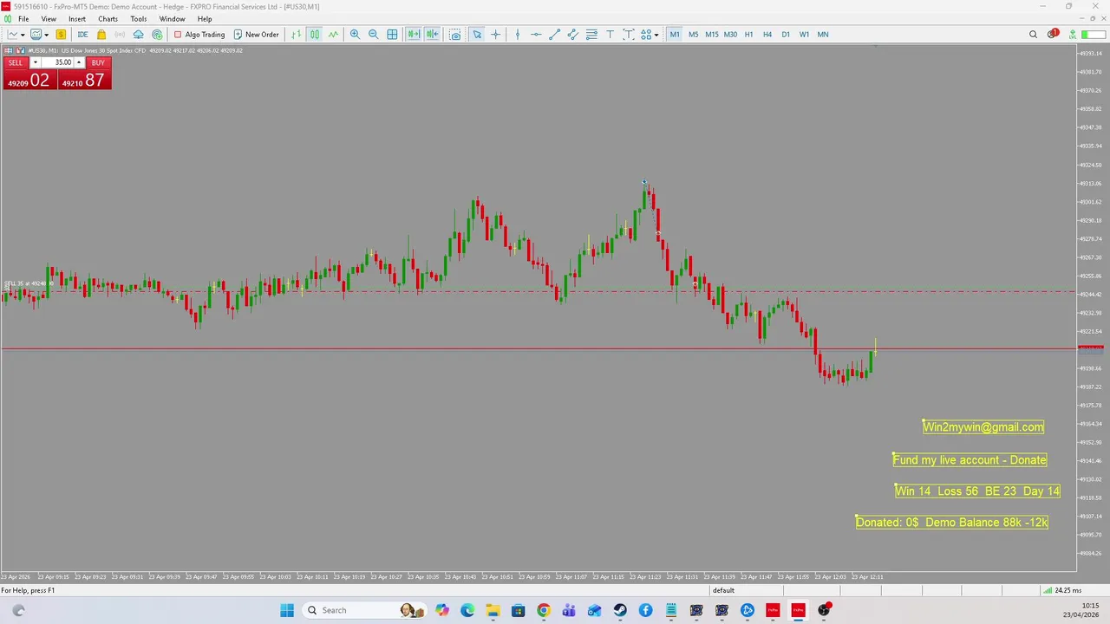
Task: Click the 24.25 ms connection status
Action: [1062, 591]
